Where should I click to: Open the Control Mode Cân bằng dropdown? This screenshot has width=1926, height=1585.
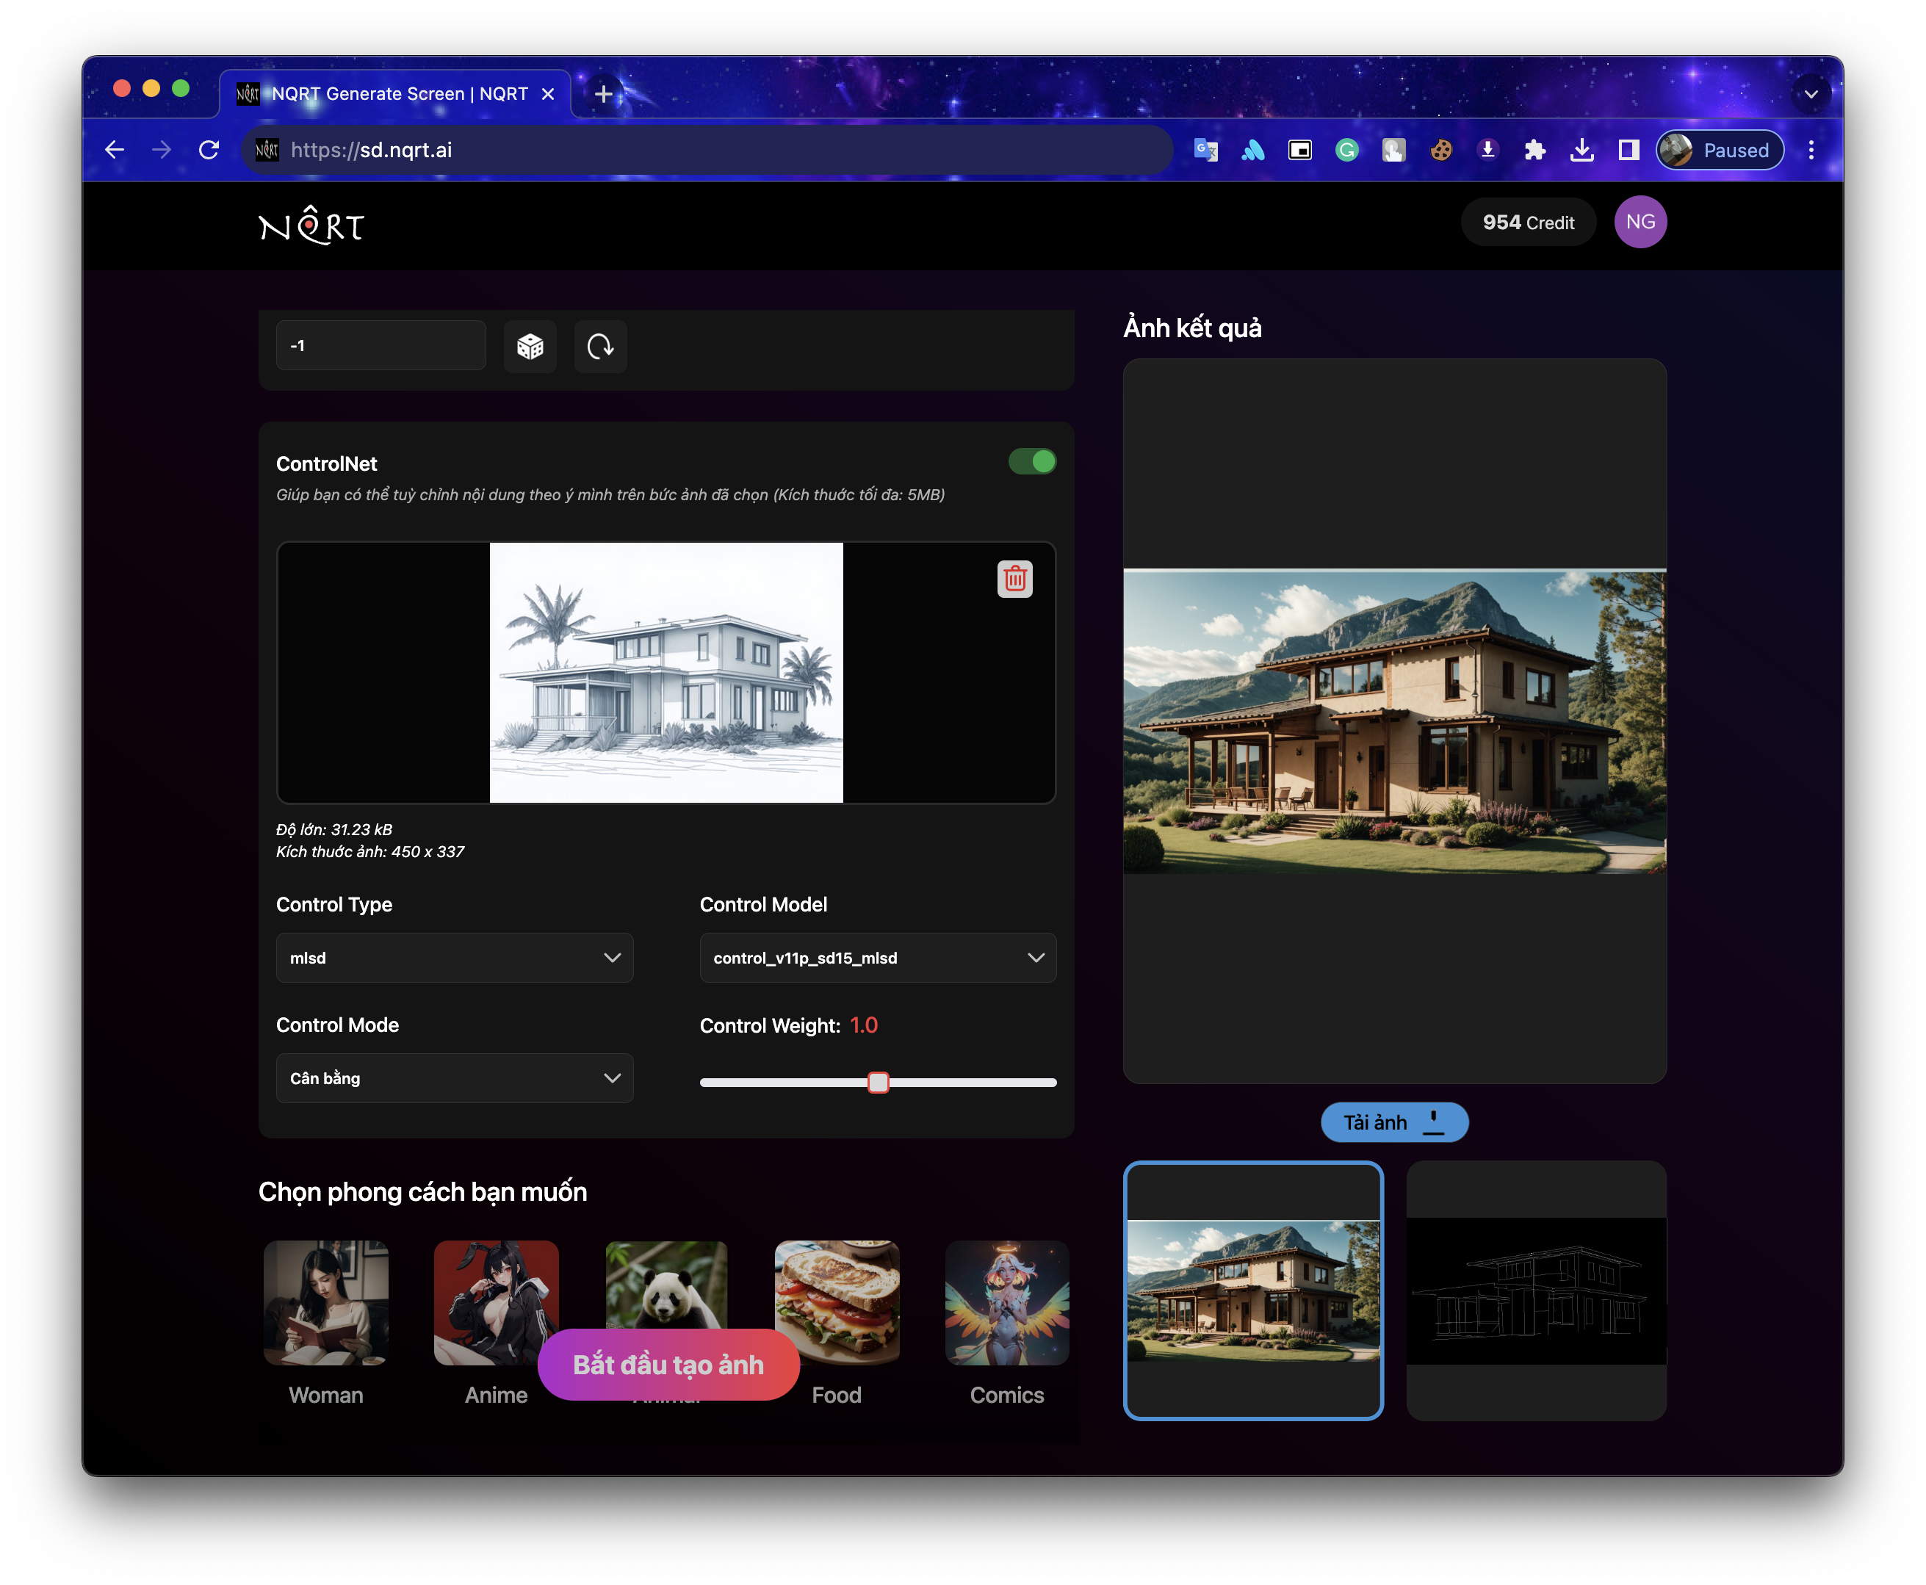coord(454,1078)
